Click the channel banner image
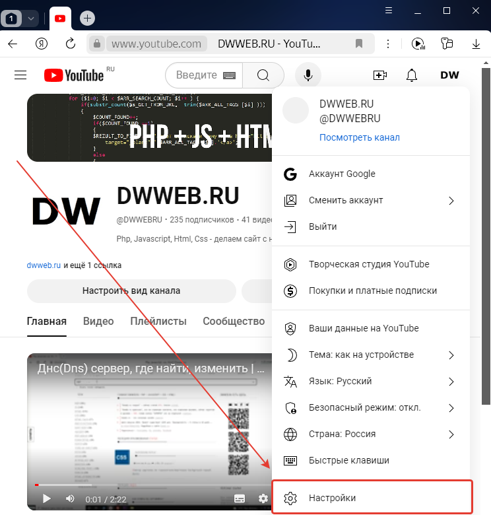Image resolution: width=491 pixels, height=515 pixels. [x=149, y=127]
